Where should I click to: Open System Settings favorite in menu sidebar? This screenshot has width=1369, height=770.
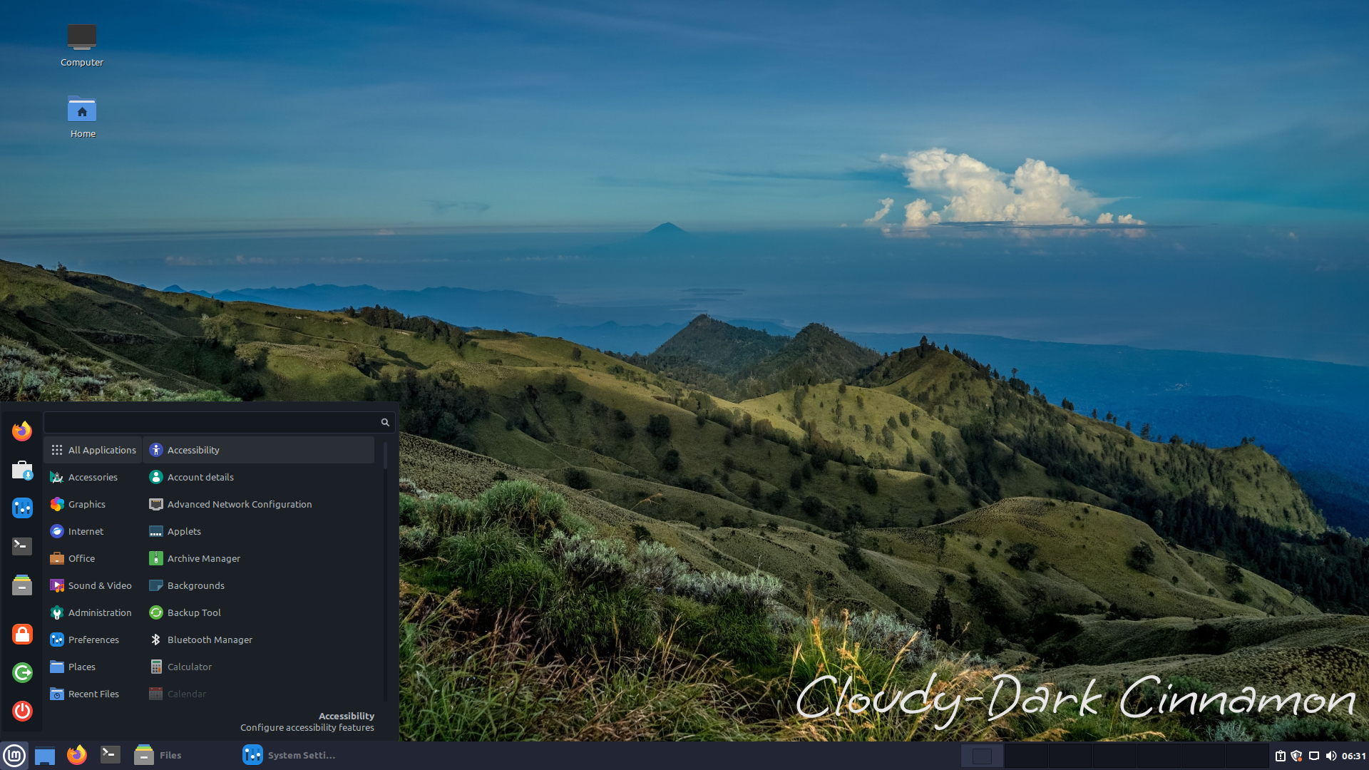click(22, 508)
